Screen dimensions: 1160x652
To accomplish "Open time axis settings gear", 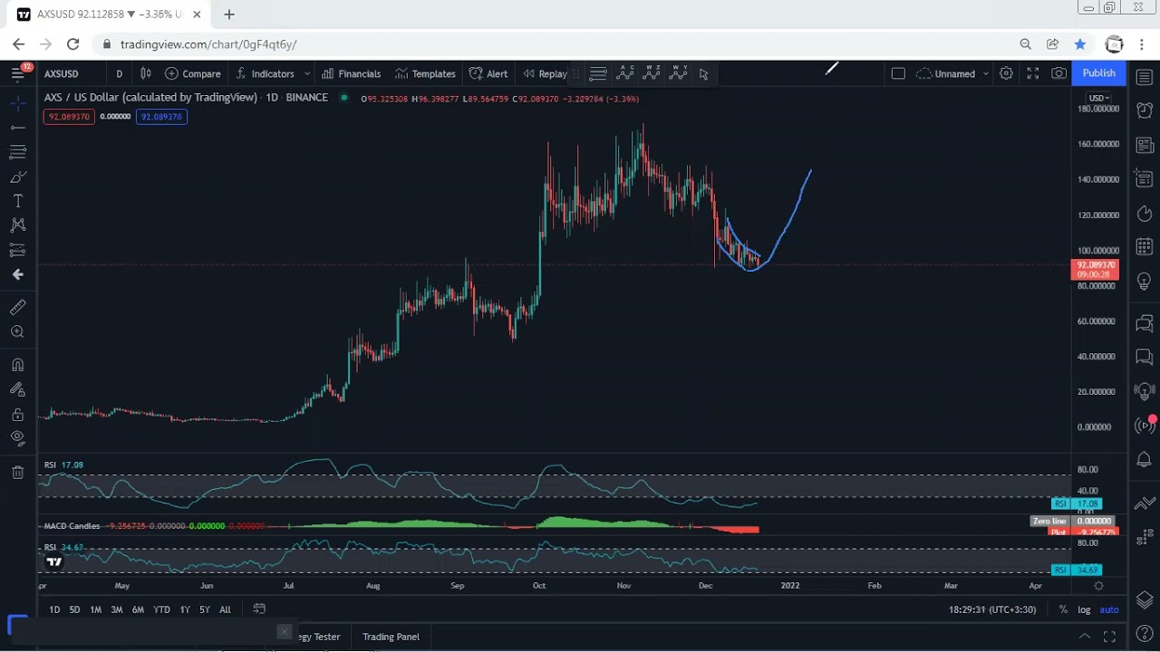I will (x=1098, y=586).
